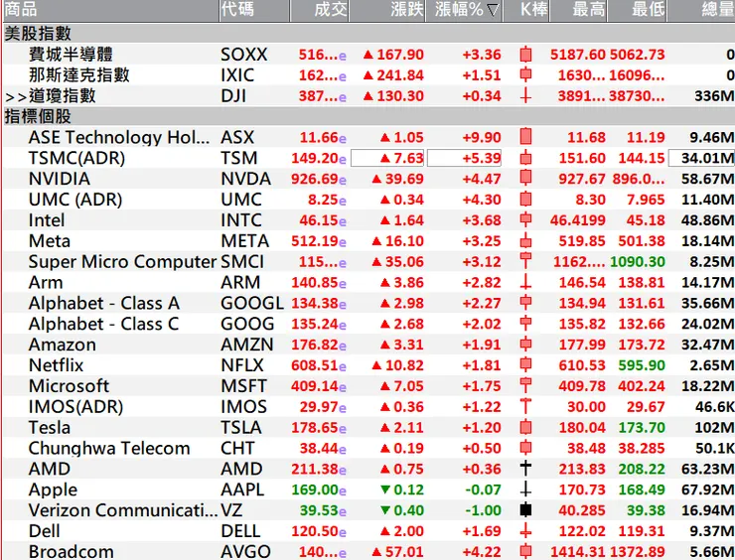Click the 商品 column header
The height and width of the screenshot is (560, 735).
(x=110, y=10)
